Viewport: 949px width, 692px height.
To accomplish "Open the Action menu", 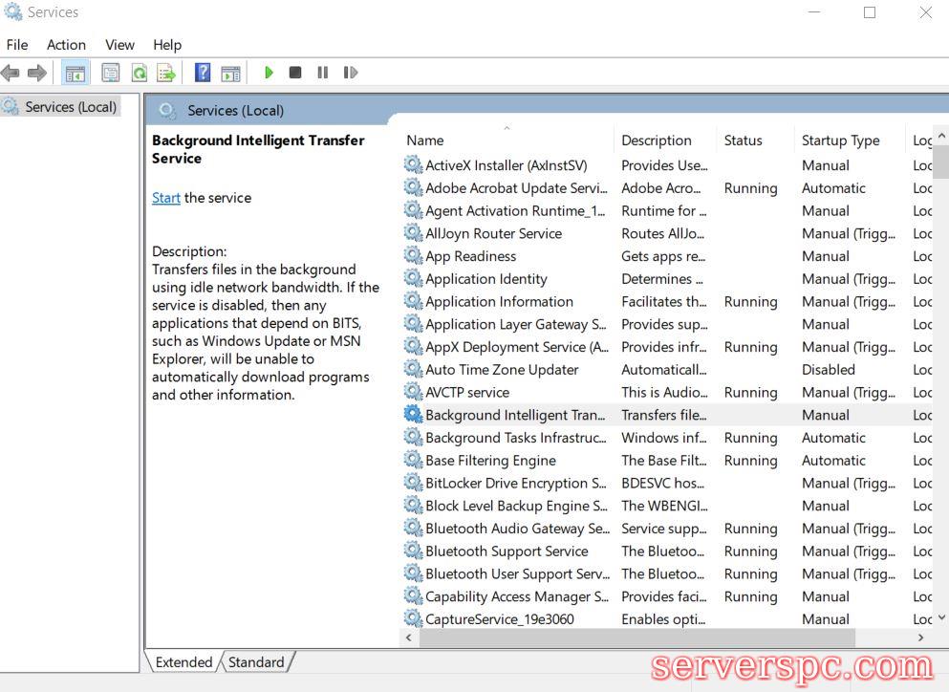I will 66,45.
